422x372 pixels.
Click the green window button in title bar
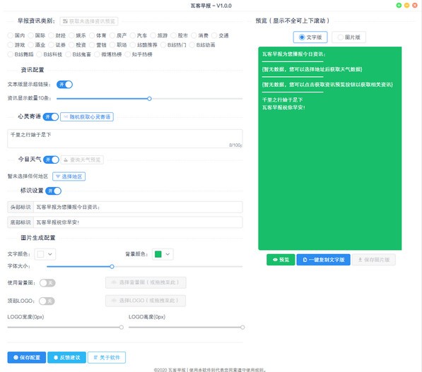click(x=399, y=5)
